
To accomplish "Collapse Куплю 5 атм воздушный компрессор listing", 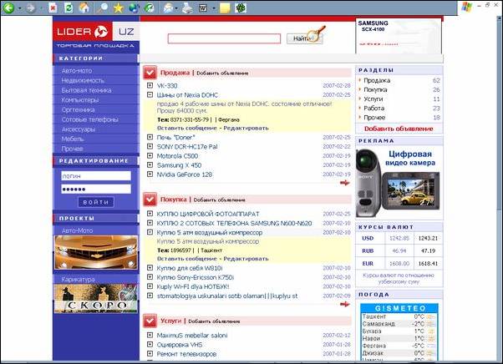I will (150, 233).
